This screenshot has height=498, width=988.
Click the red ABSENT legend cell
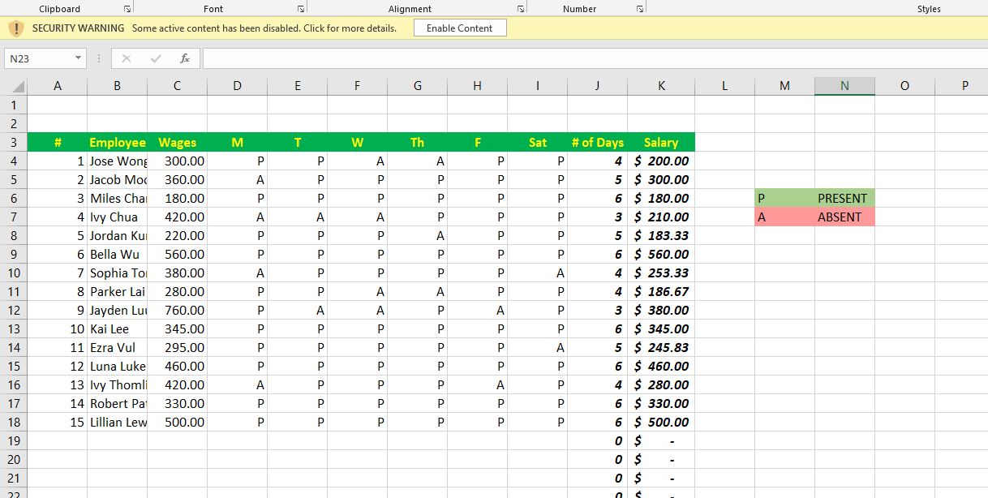[844, 217]
